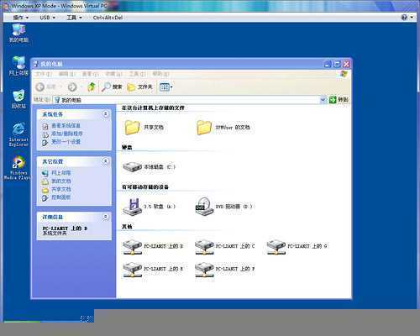Viewport: 420px width, 336px height.
Task: Select network drive 上的 C
Action: point(225,246)
